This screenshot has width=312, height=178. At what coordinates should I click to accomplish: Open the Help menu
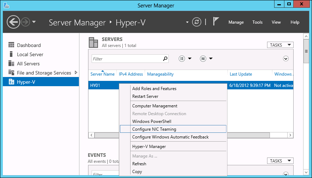[295, 22]
